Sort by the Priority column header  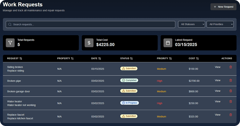pos(164,58)
